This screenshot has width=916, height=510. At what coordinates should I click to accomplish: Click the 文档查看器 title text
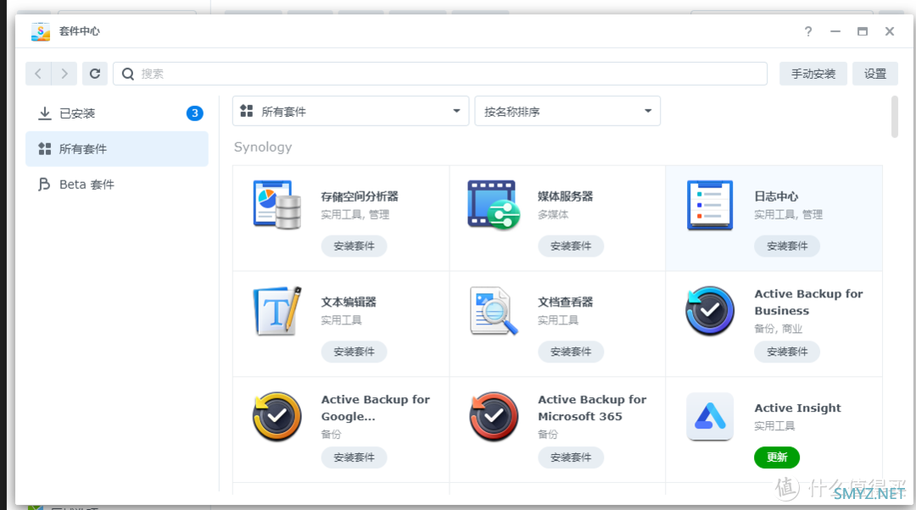click(x=566, y=302)
